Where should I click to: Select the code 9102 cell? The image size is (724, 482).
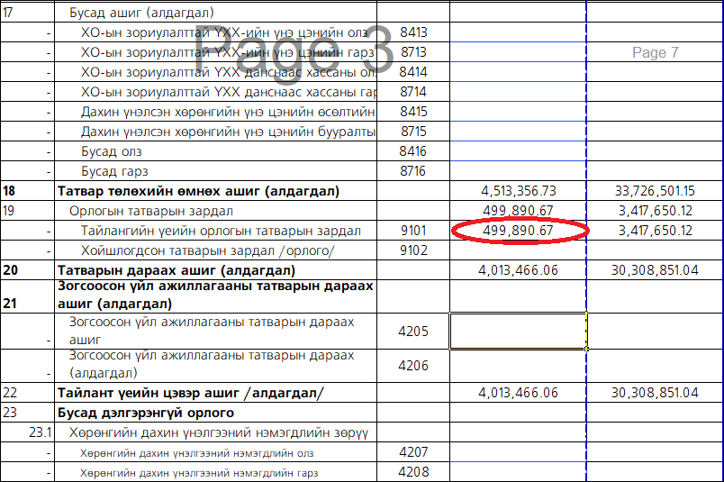[412, 250]
